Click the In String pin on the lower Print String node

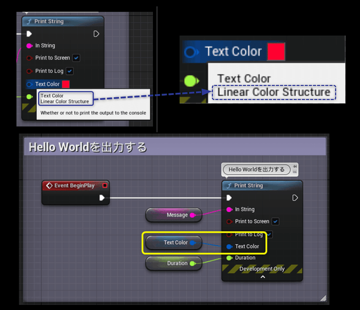(x=229, y=209)
